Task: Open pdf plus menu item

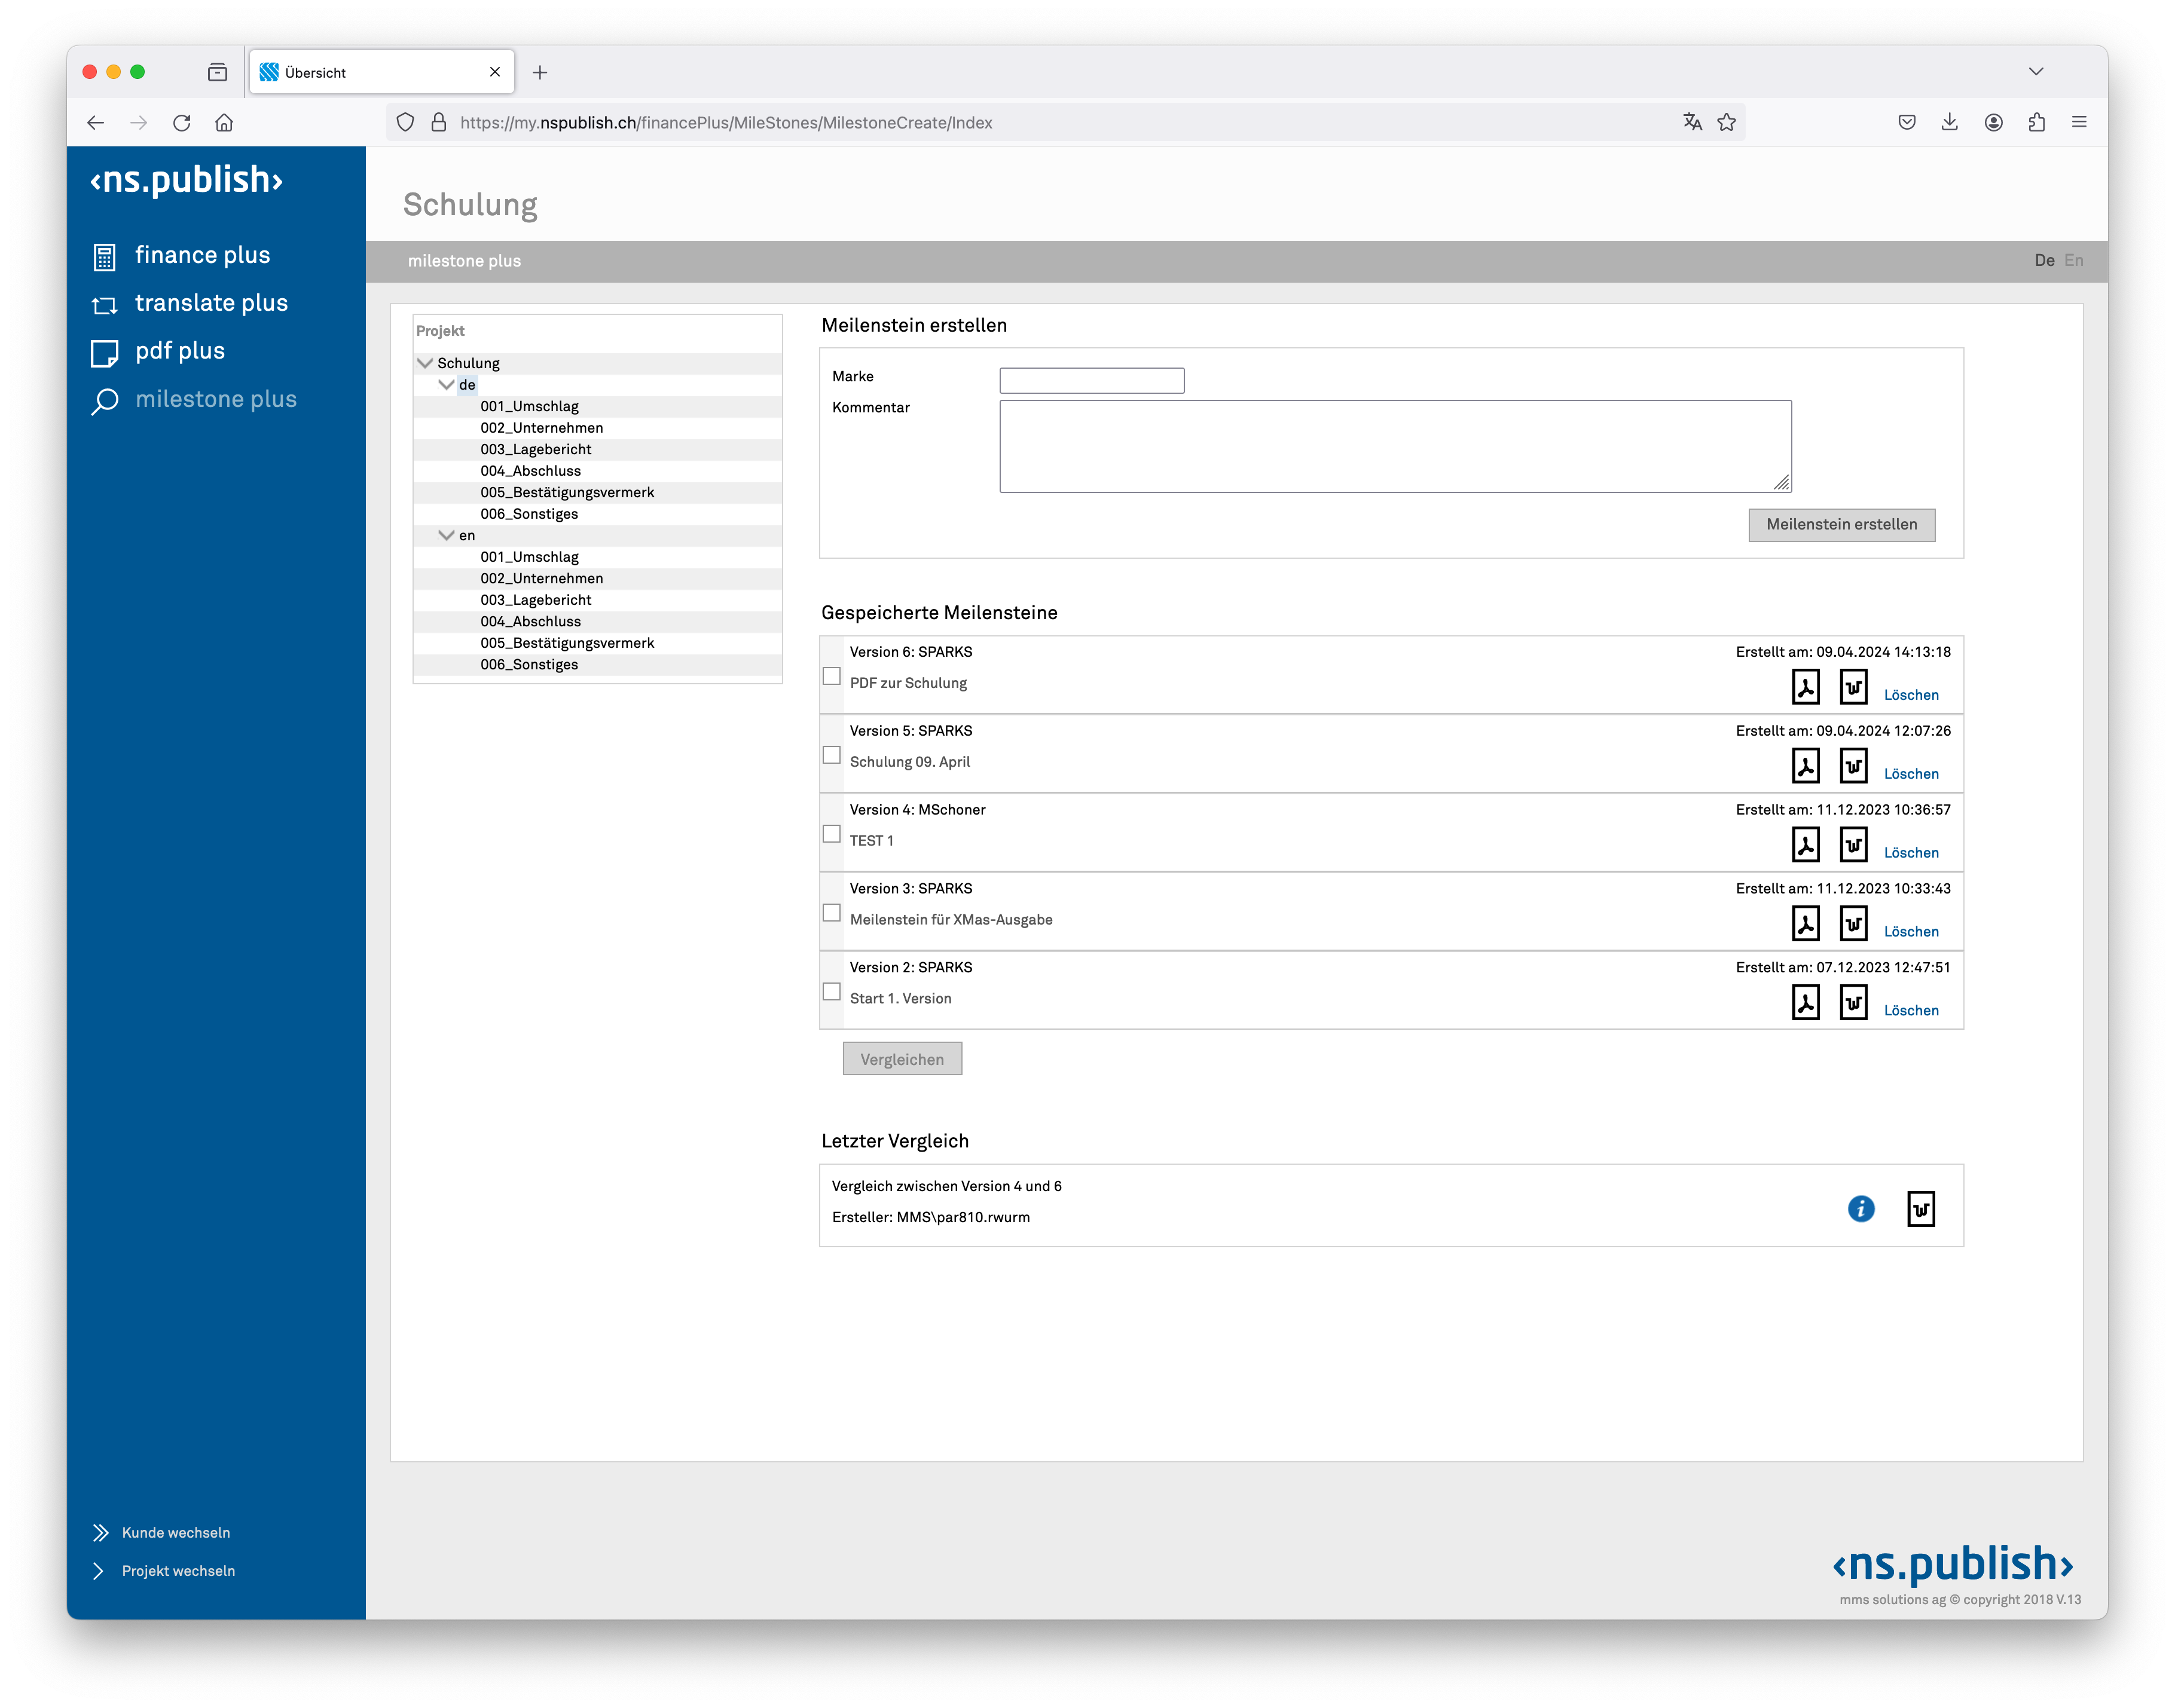Action: [180, 351]
